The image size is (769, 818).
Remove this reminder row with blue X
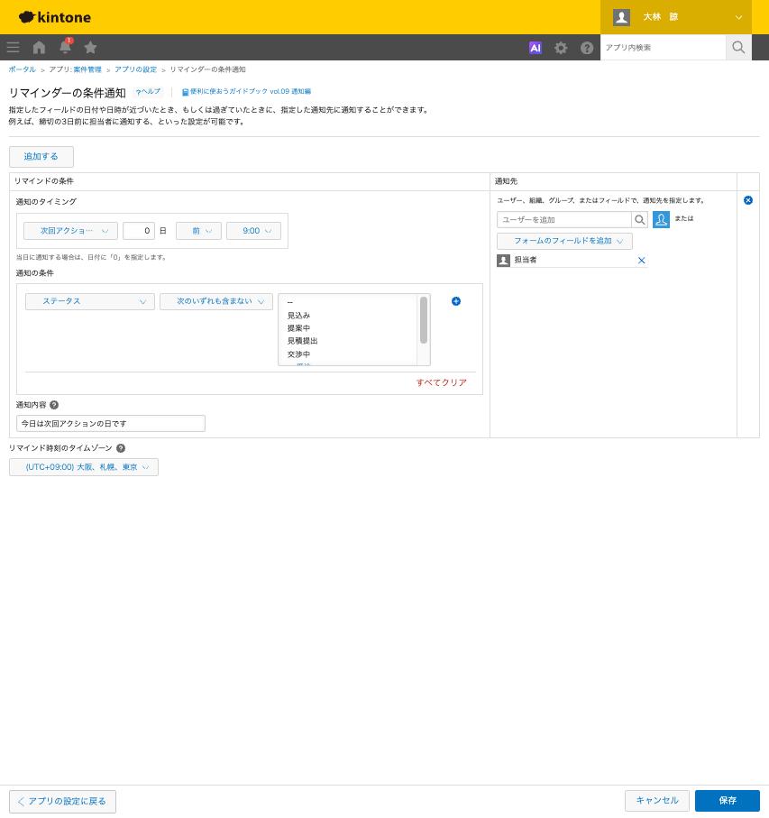pos(748,200)
